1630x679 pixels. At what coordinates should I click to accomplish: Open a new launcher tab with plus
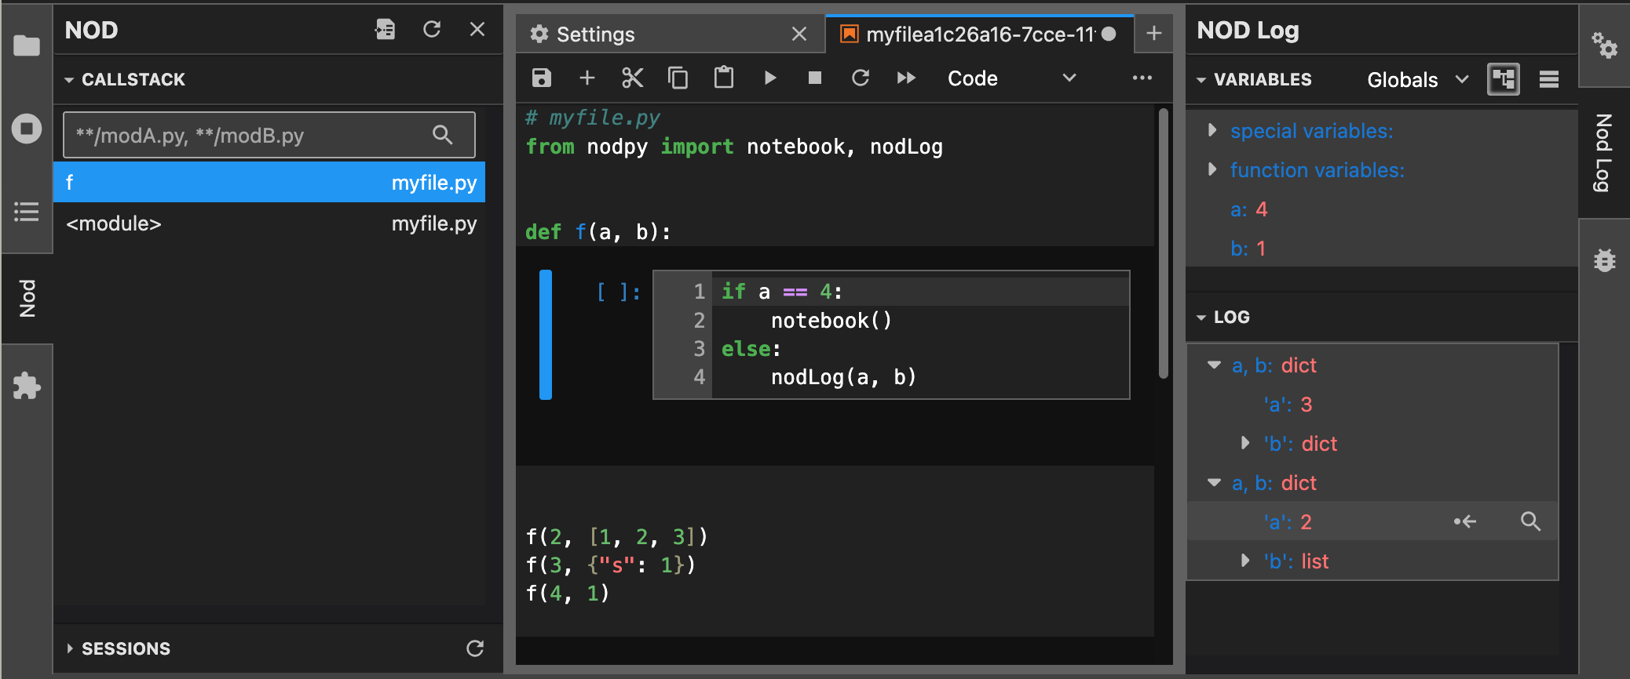coord(1154,33)
